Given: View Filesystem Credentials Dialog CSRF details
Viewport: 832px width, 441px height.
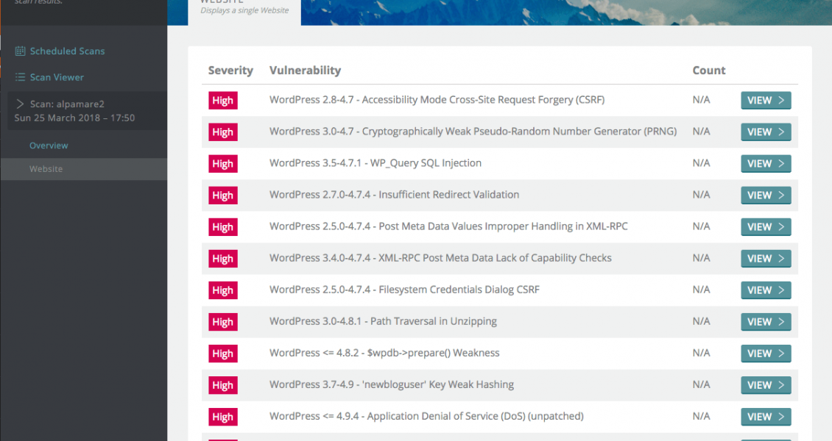Looking at the screenshot, I should click(766, 290).
